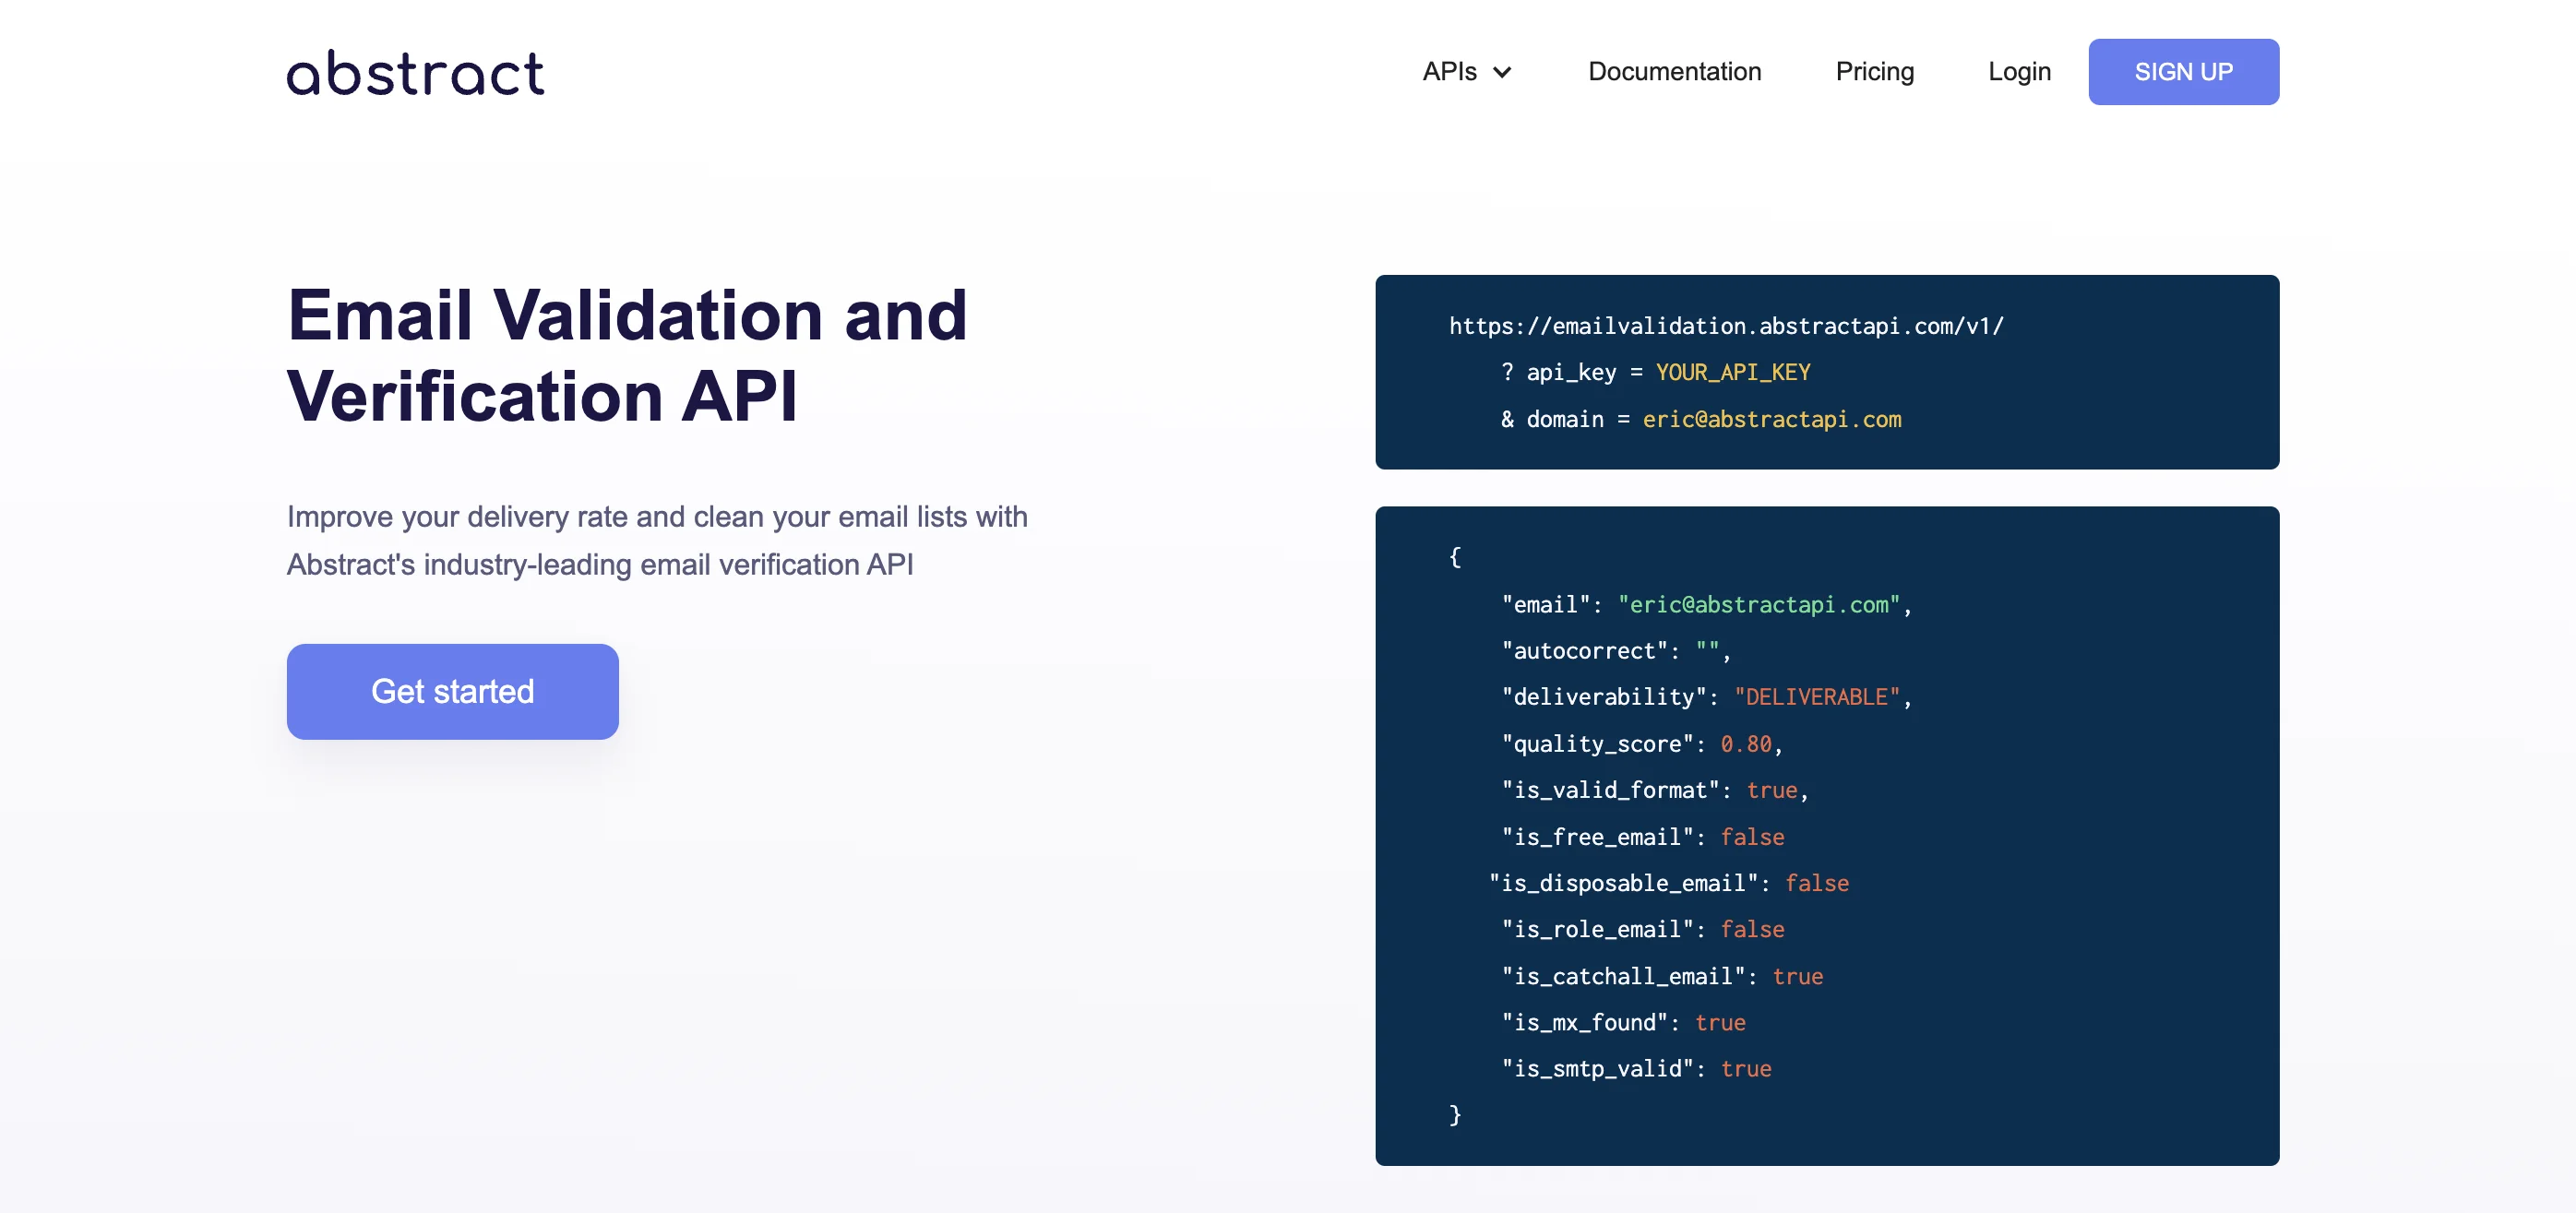Click the Email Validation and Verification API heading
The height and width of the screenshot is (1213, 2576).
click(x=627, y=355)
